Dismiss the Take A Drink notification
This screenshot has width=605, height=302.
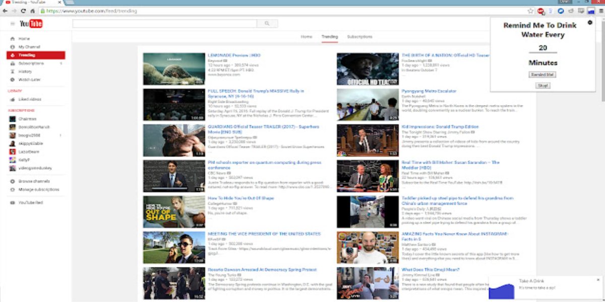[598, 280]
